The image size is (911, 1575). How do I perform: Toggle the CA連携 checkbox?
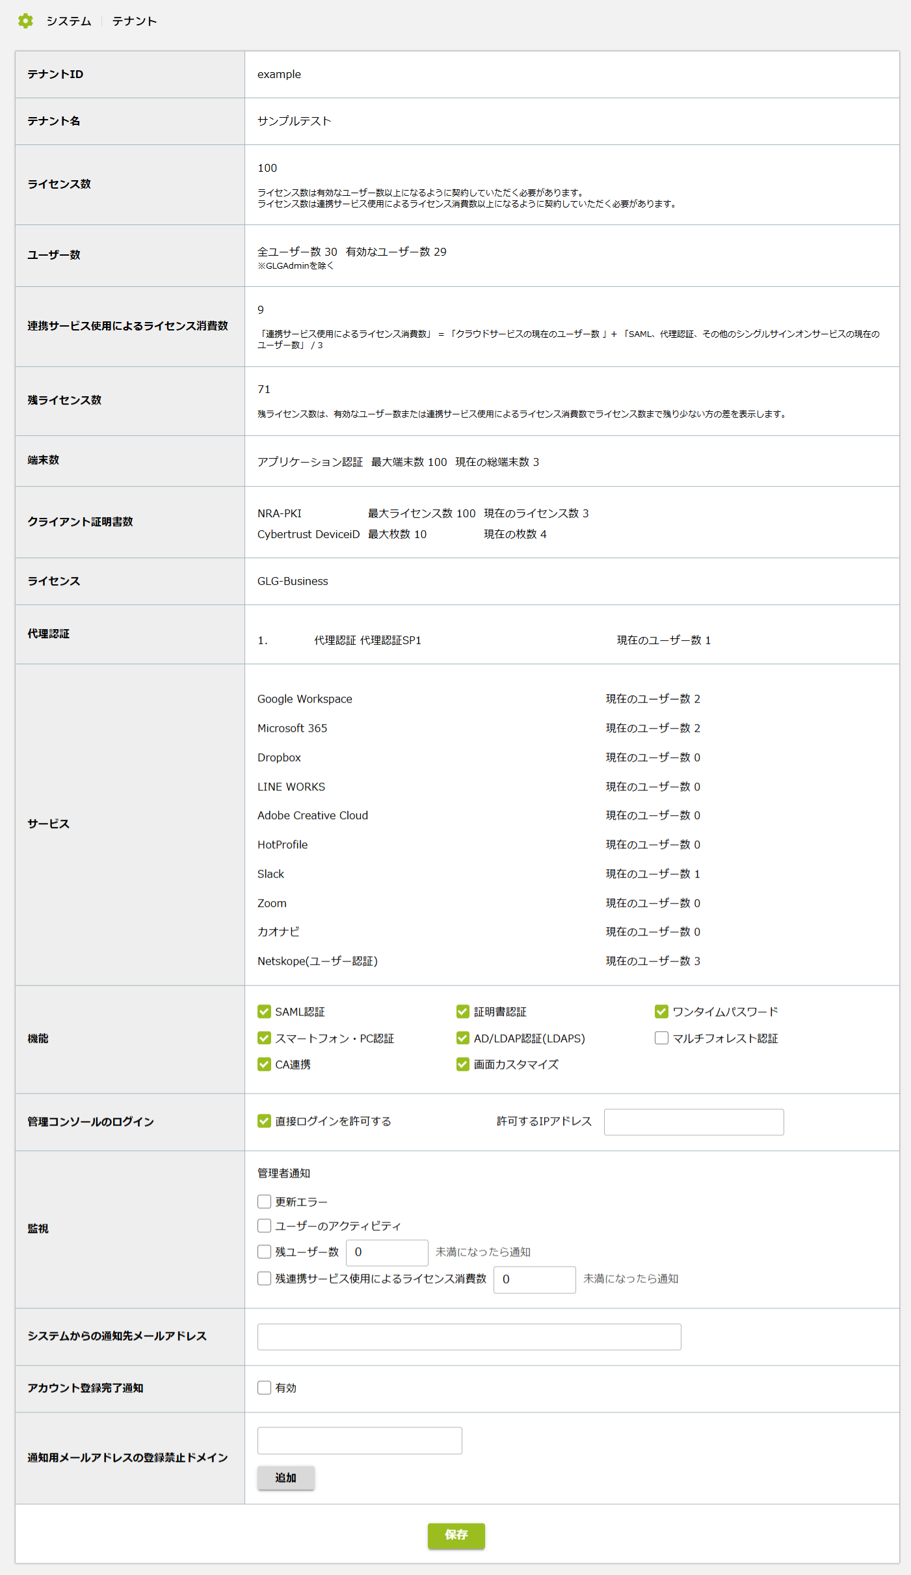point(264,1064)
